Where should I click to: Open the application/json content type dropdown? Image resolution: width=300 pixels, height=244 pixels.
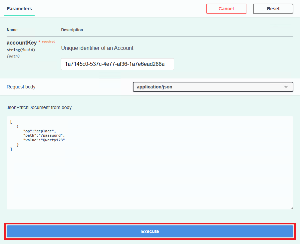coord(212,87)
